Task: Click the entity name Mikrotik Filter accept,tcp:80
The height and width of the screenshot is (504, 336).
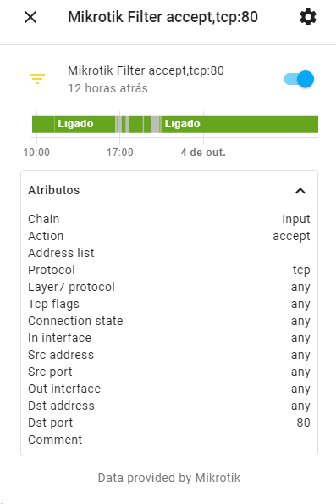Action: click(146, 70)
